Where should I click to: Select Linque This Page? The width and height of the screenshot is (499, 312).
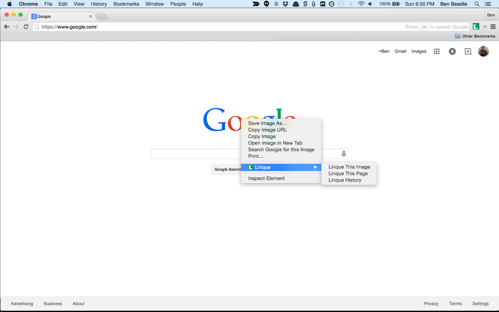[349, 174]
